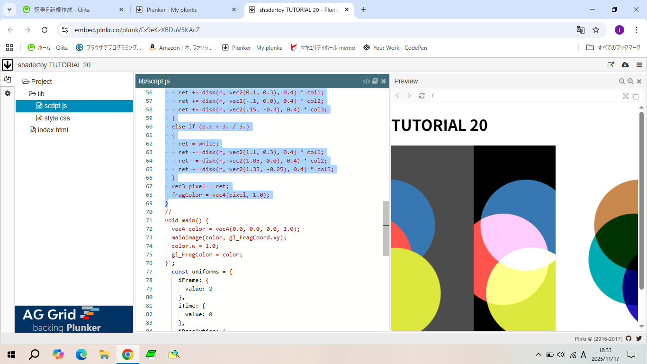
Task: Open Windows taskbar search
Action: [x=35, y=354]
